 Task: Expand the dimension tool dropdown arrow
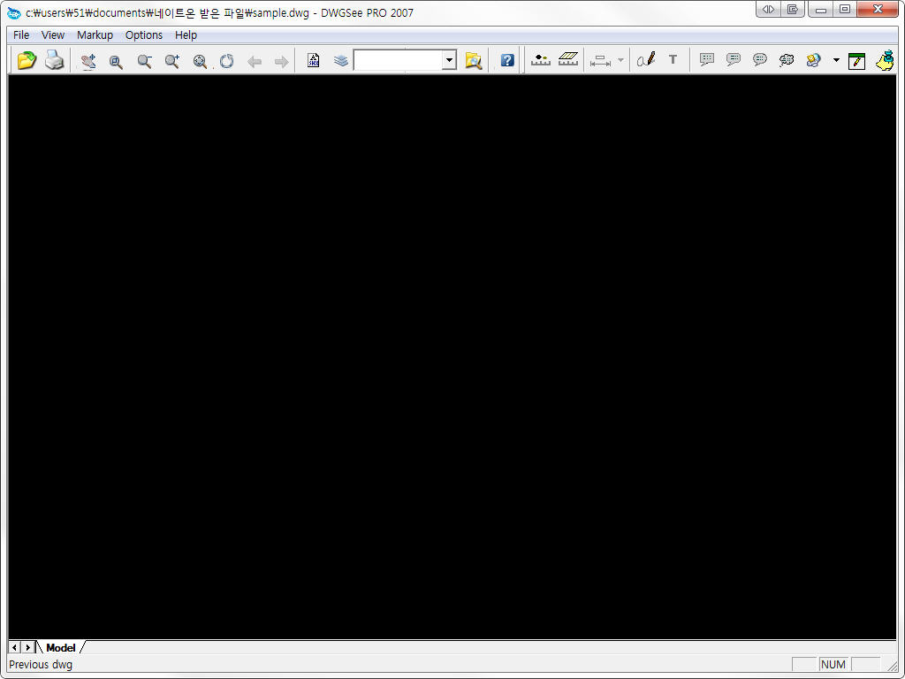pos(620,60)
